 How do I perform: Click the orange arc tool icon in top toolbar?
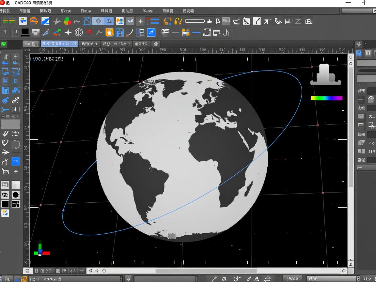34,22
